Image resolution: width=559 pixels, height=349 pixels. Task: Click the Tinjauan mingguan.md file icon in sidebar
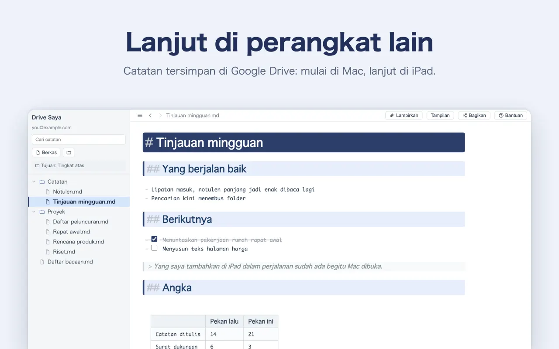(x=48, y=202)
